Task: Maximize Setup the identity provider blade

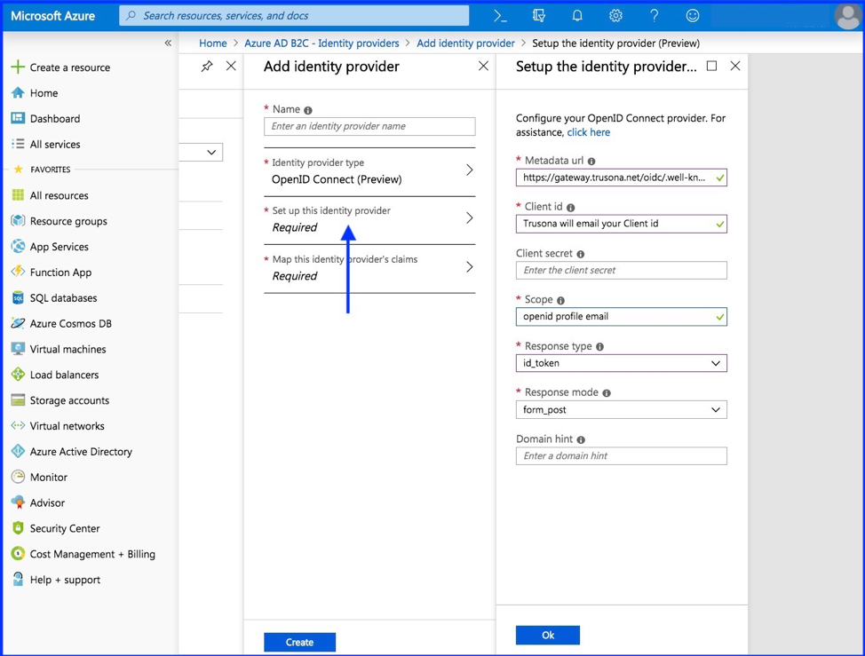Action: (711, 67)
